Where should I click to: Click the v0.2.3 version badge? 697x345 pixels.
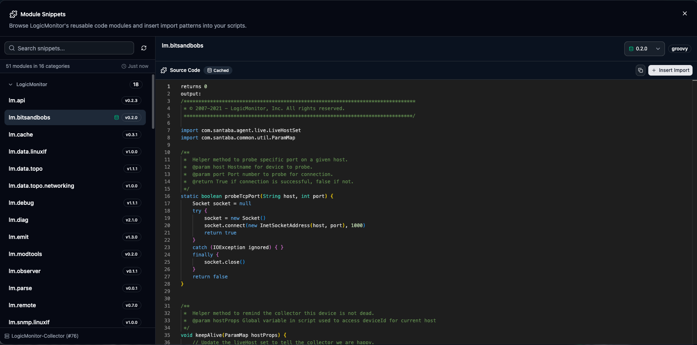tap(131, 100)
